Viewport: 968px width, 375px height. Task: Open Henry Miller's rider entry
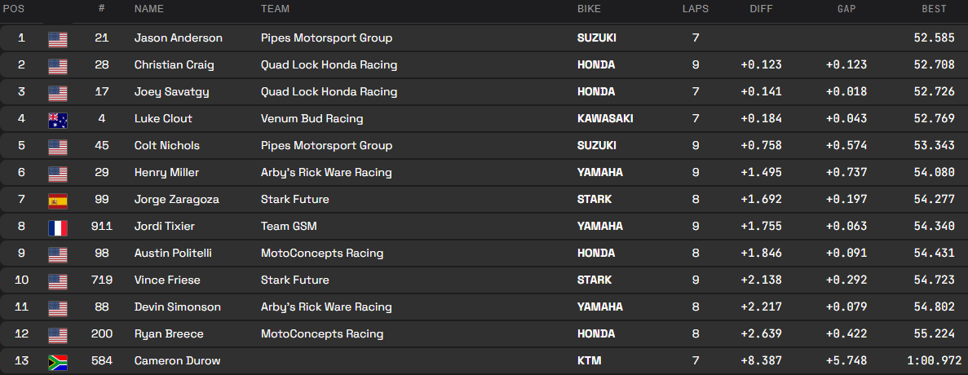tap(166, 173)
